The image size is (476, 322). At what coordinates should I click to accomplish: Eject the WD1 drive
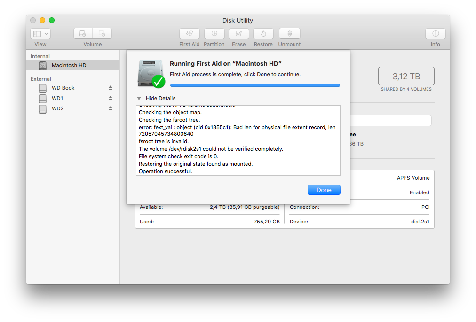click(111, 98)
